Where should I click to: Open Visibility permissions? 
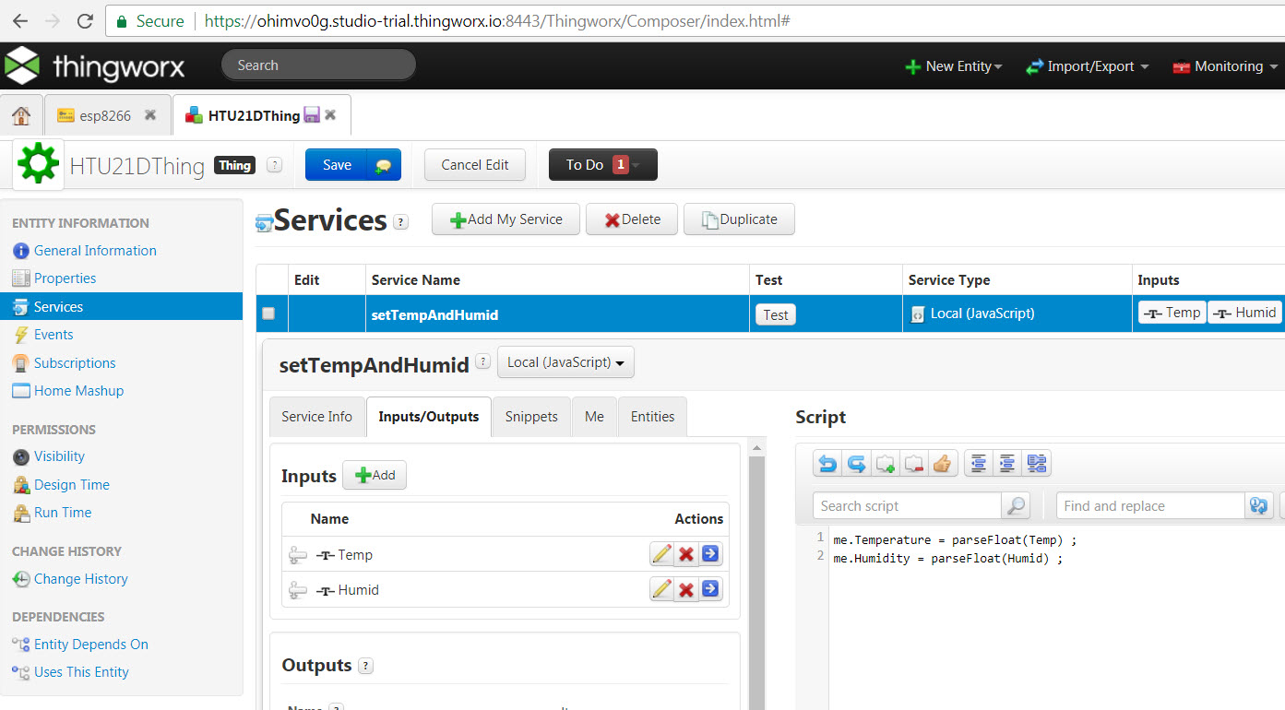59,456
